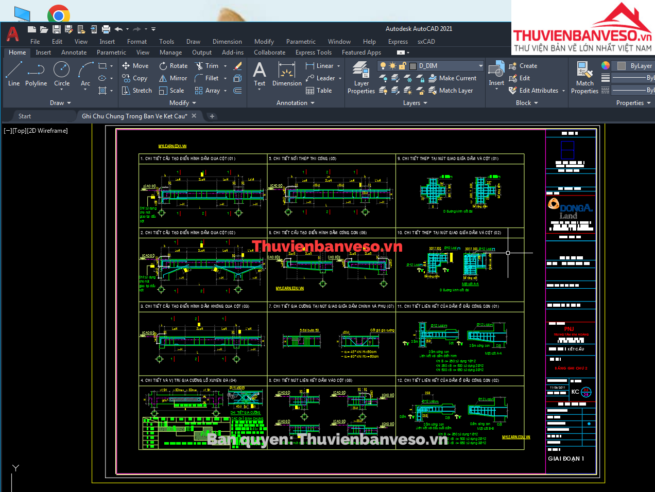655x492 pixels.
Task: Open Layer Properties manager
Action: click(361, 77)
